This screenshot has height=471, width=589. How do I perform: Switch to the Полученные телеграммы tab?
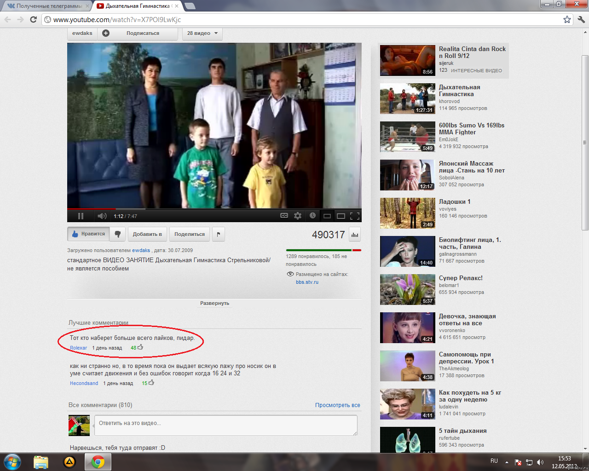46,6
